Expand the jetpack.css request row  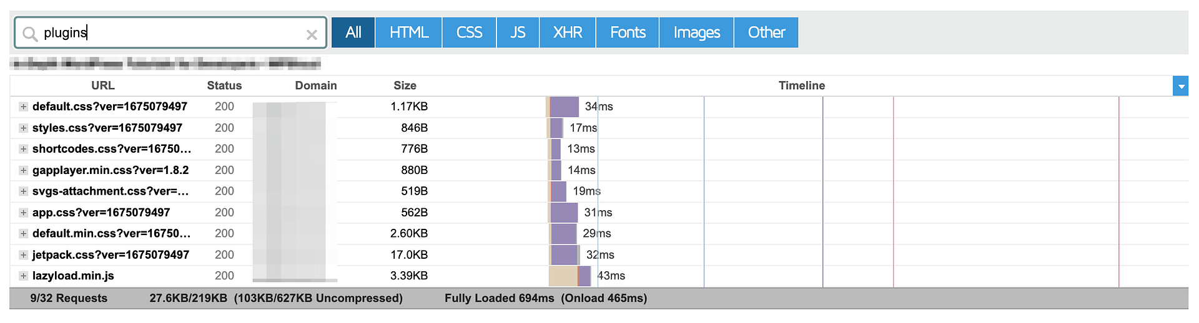click(x=23, y=255)
